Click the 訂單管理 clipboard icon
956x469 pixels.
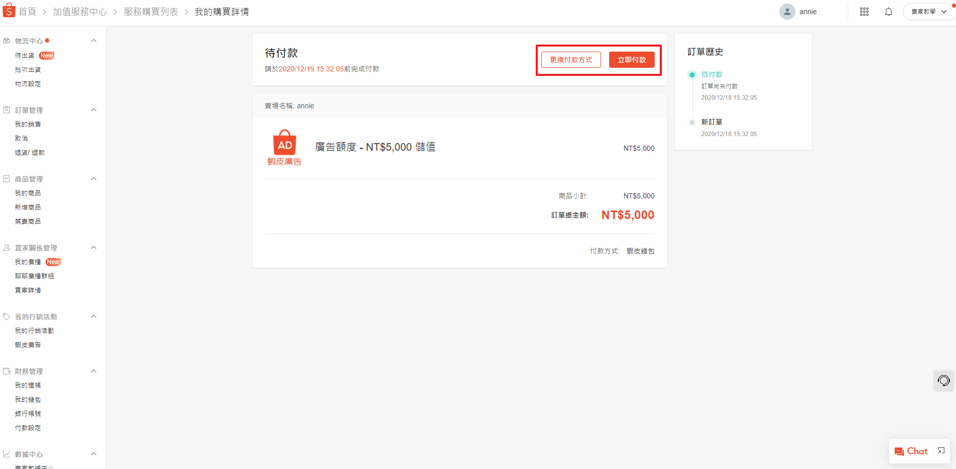tap(7, 110)
